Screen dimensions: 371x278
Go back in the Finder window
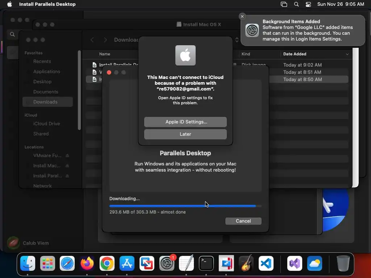coord(92,40)
